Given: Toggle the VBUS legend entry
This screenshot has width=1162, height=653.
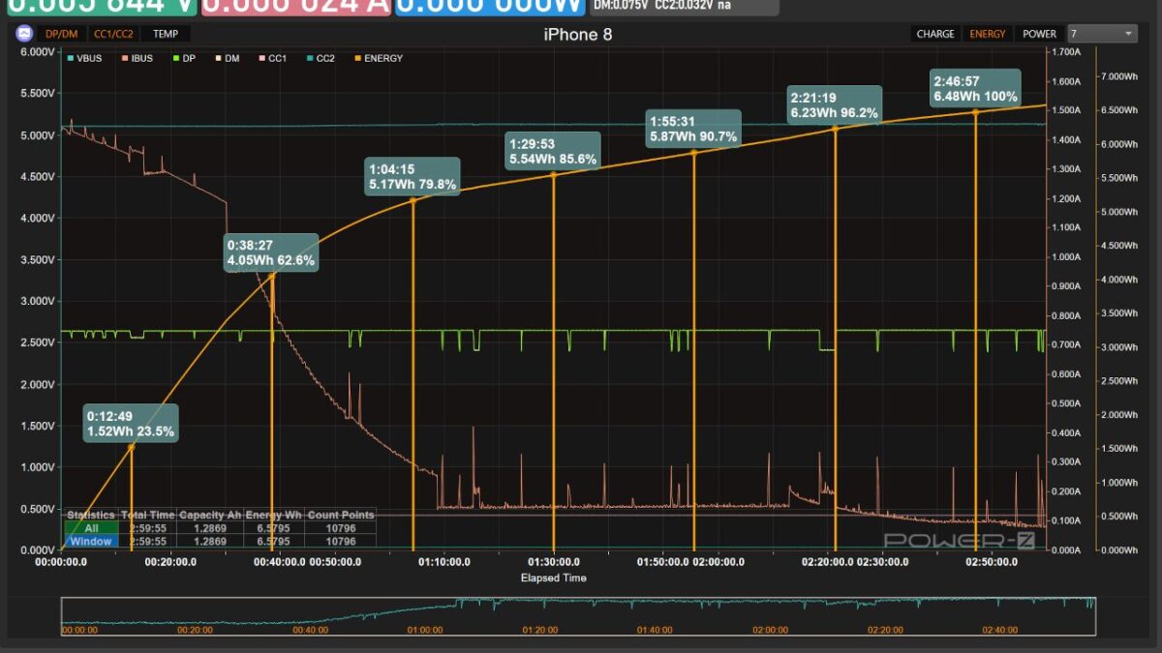Looking at the screenshot, I should [x=85, y=58].
